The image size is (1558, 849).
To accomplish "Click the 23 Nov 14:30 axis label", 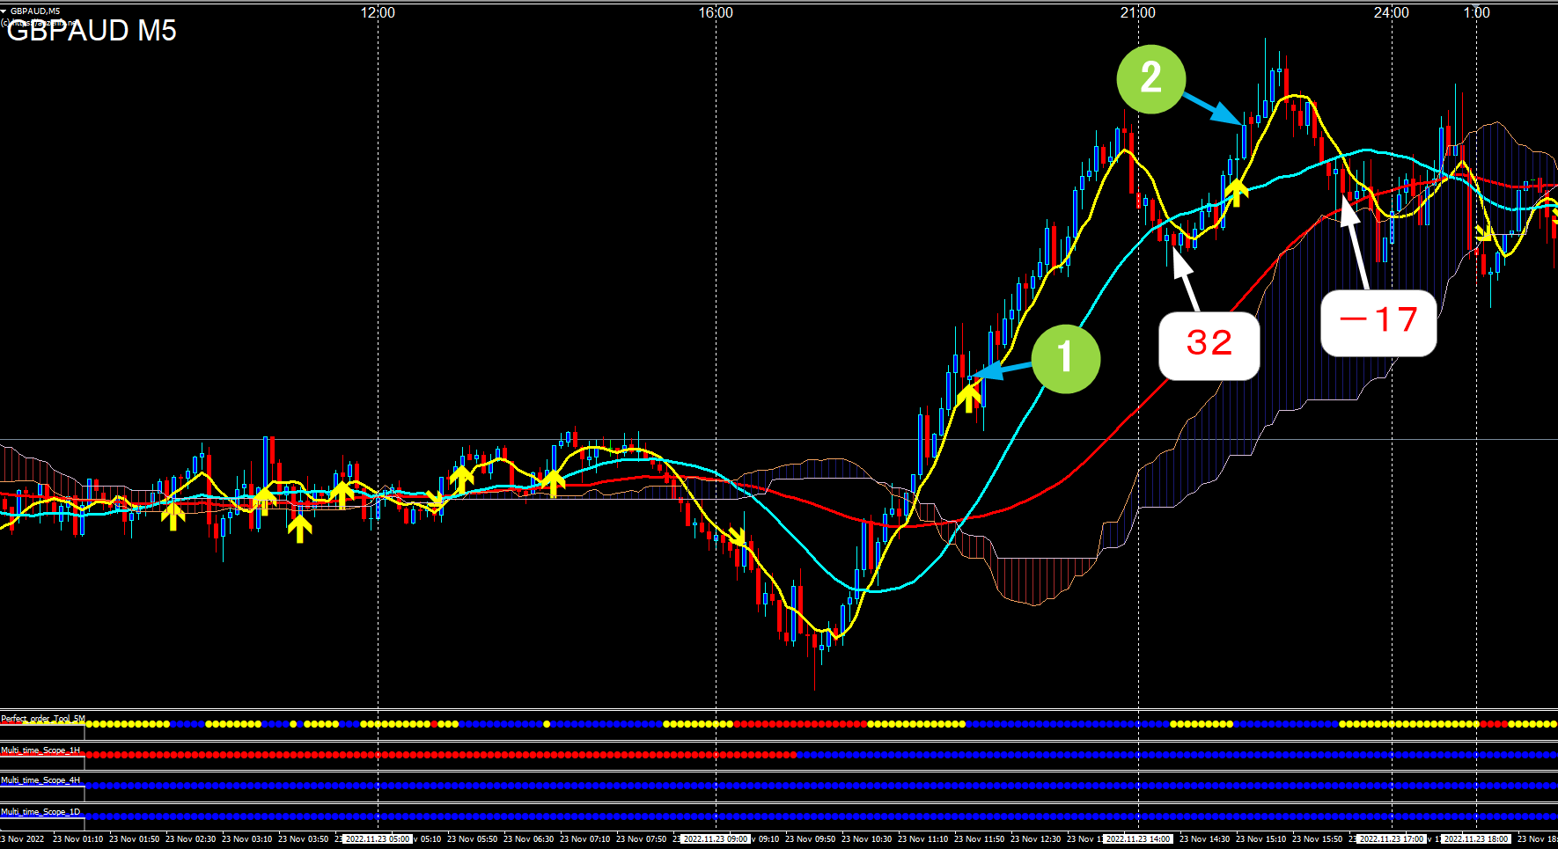I will point(1204,839).
